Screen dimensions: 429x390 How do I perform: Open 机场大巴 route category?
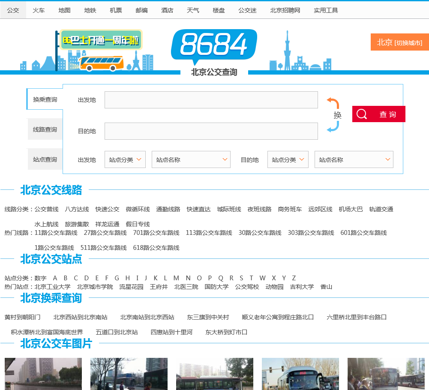point(351,210)
